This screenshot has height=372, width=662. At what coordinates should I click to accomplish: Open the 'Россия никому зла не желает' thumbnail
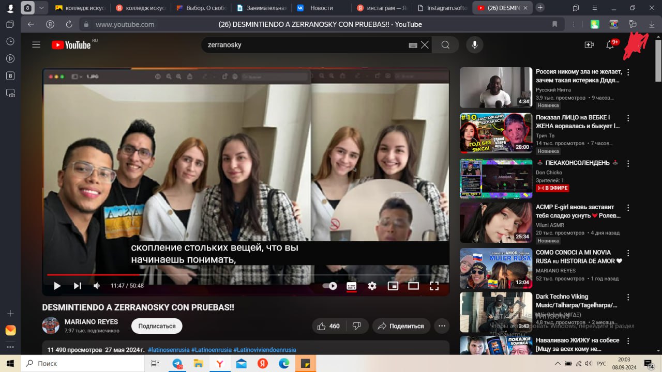click(x=496, y=87)
